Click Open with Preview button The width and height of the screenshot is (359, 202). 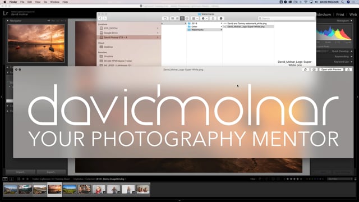tap(332, 70)
